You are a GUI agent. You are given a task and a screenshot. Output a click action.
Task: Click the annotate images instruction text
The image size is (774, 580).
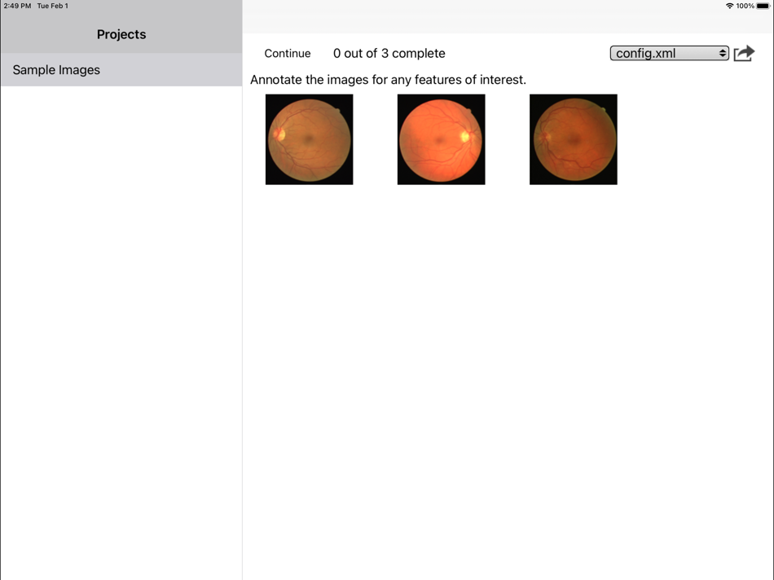pos(388,80)
